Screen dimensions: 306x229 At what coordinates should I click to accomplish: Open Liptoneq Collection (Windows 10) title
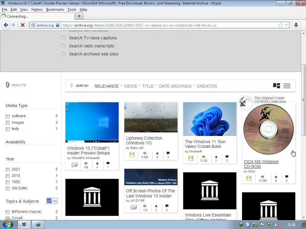(x=144, y=140)
